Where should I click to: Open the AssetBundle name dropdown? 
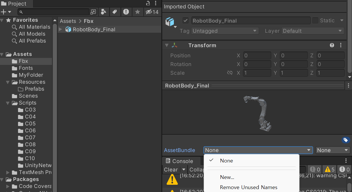(258, 150)
